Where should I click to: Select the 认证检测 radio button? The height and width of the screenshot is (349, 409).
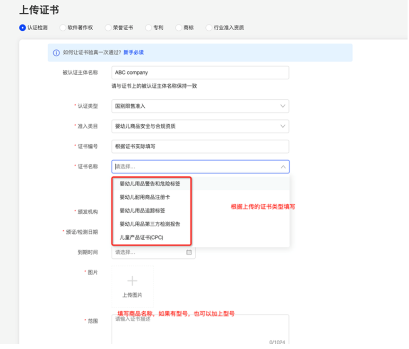pos(22,28)
